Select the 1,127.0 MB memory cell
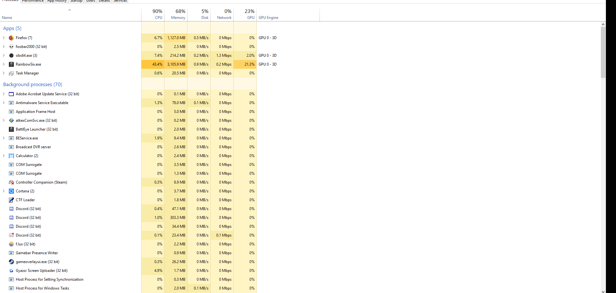Image resolution: width=616 pixels, height=293 pixels. click(176, 38)
